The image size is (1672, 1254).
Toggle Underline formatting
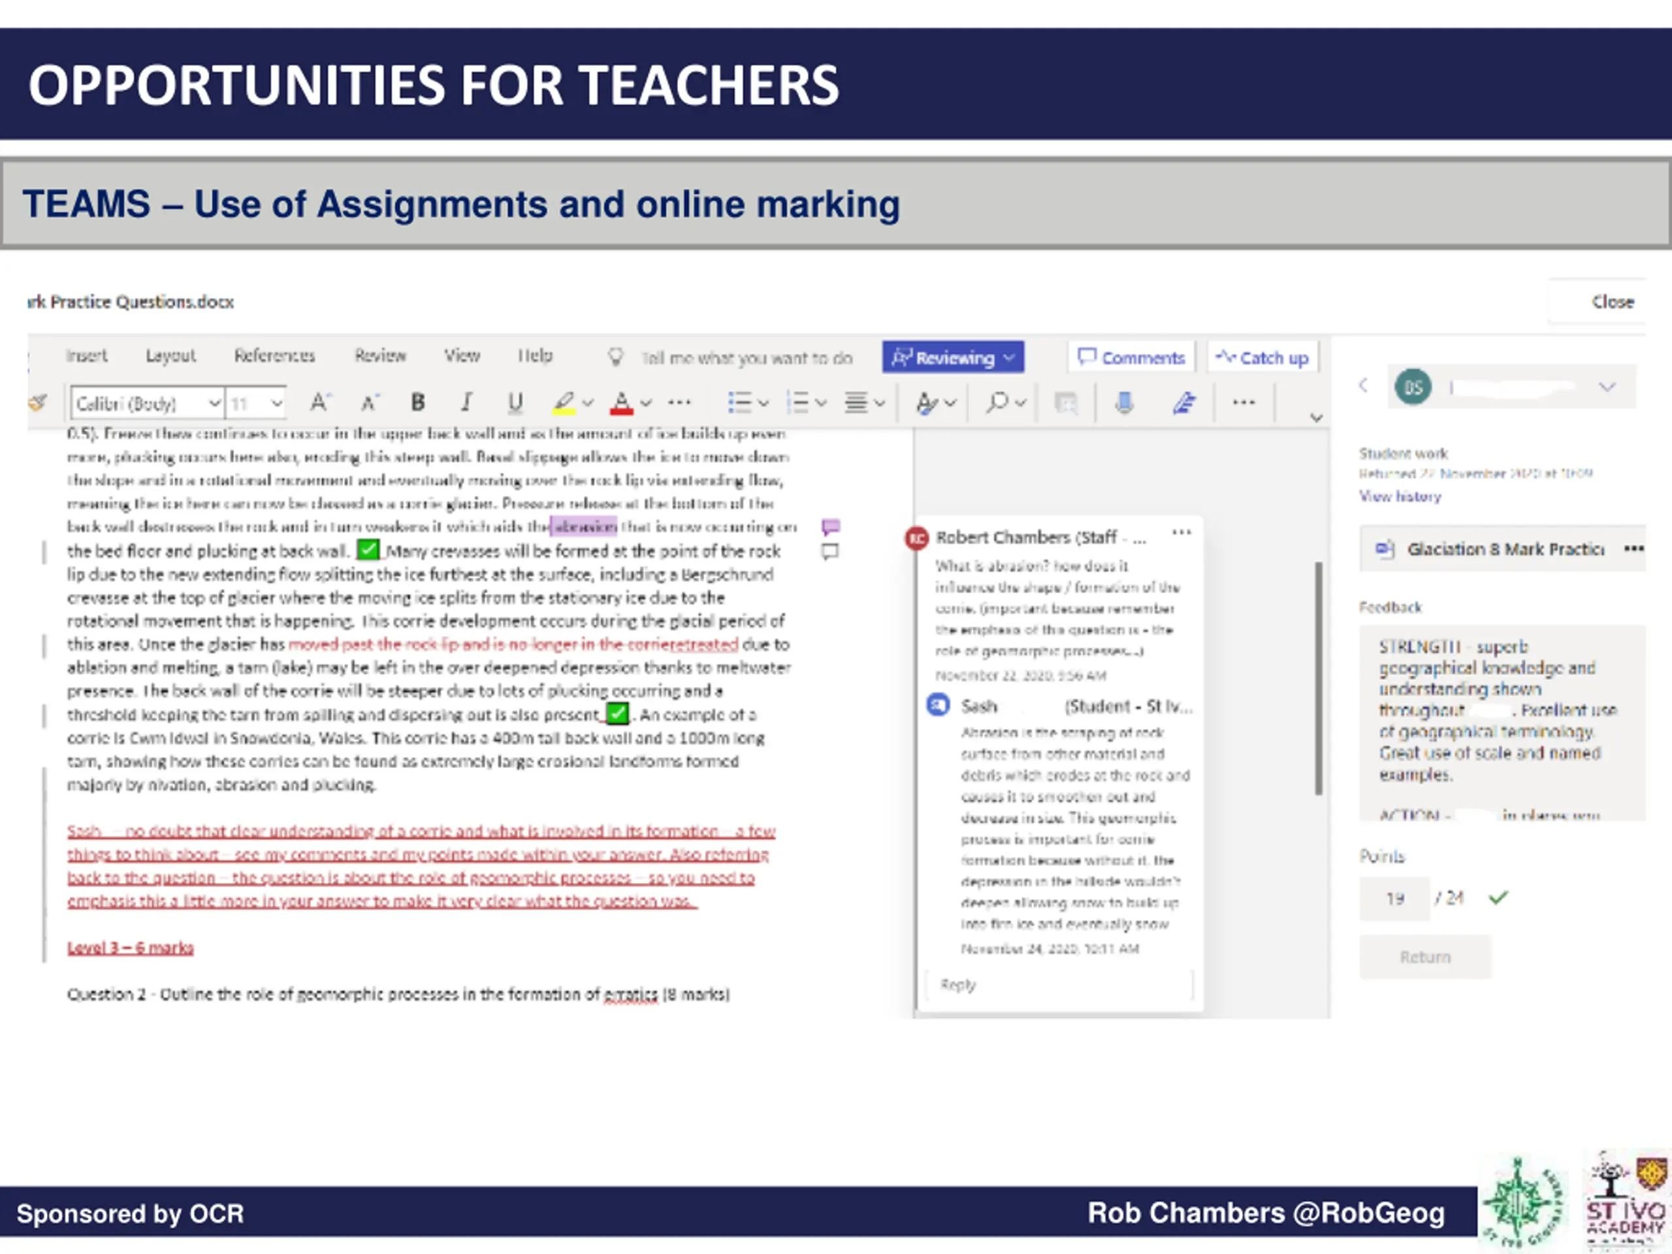click(515, 402)
